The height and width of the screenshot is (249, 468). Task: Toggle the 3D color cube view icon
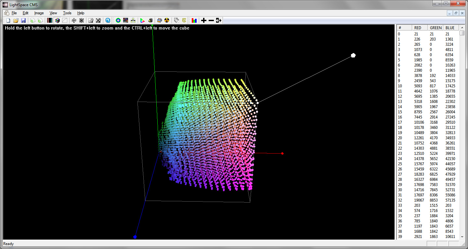coord(57,20)
